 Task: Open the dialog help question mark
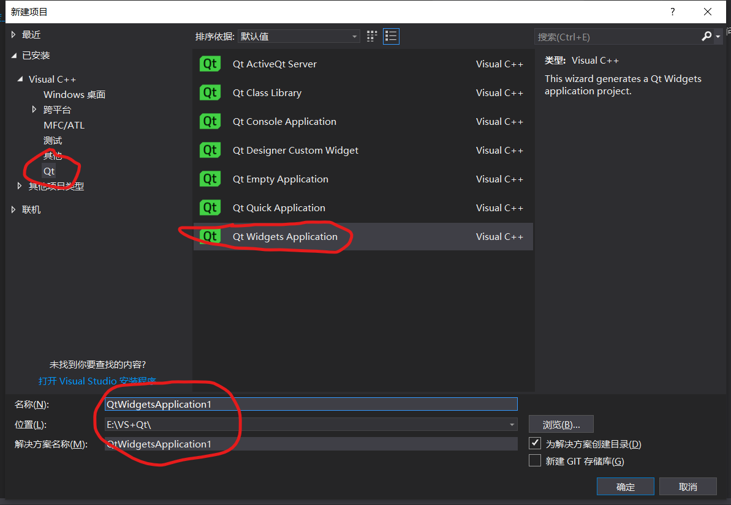click(672, 12)
